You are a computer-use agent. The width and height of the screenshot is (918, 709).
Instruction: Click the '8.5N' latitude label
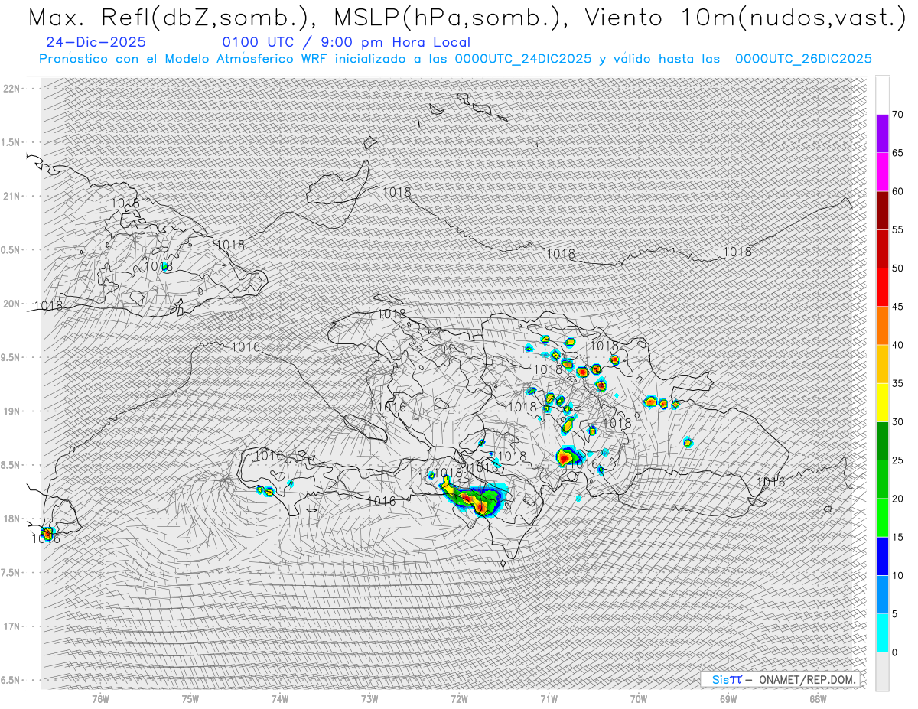click(11, 465)
